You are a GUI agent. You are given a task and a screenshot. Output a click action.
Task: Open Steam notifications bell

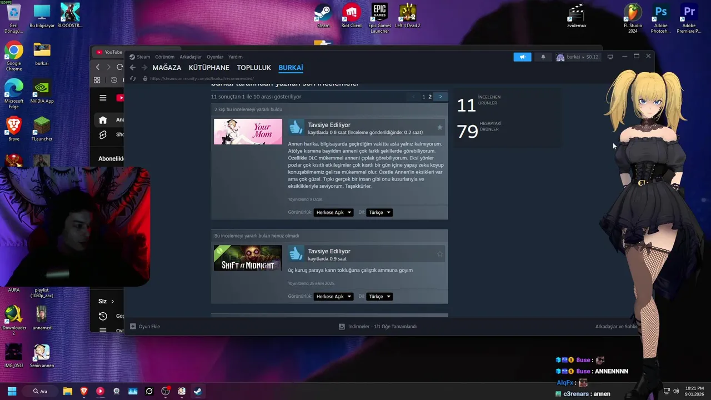pyautogui.click(x=543, y=57)
